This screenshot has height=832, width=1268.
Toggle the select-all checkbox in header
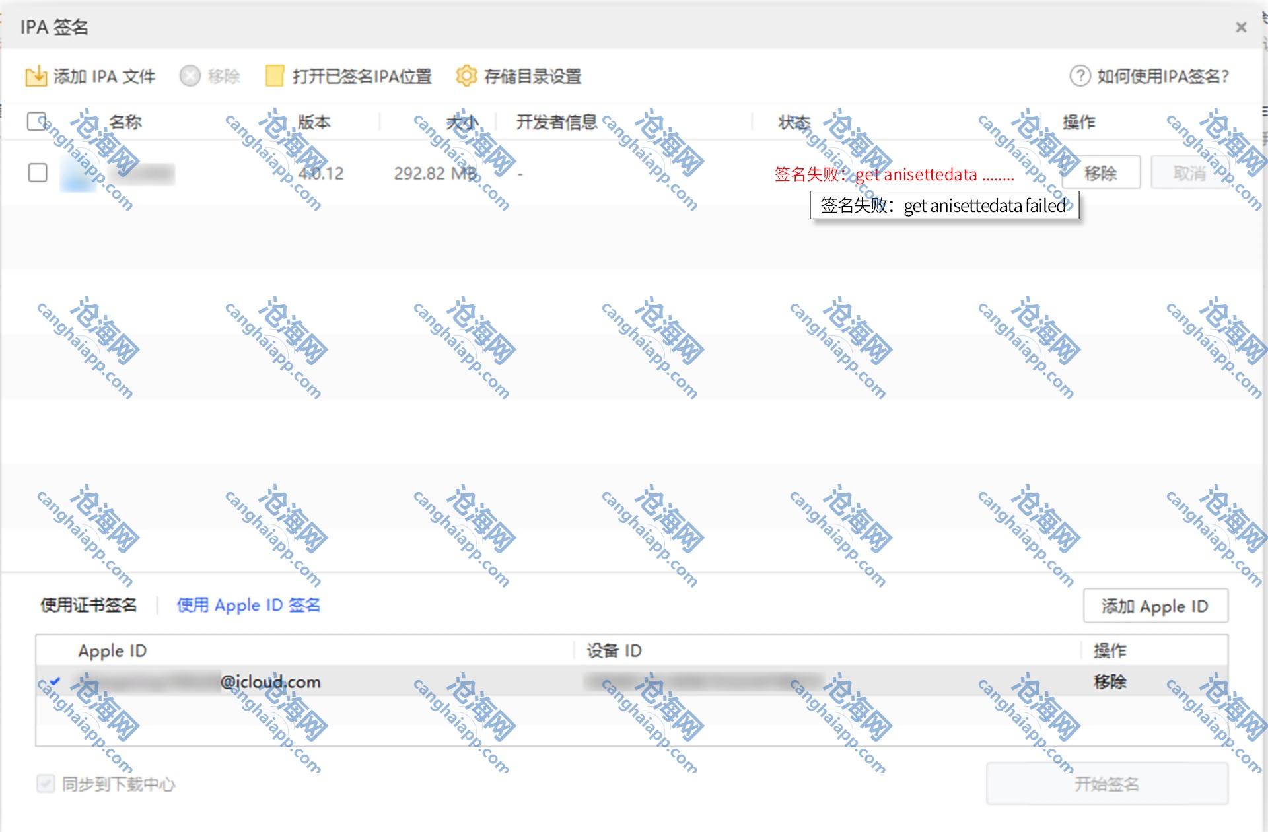coord(37,121)
